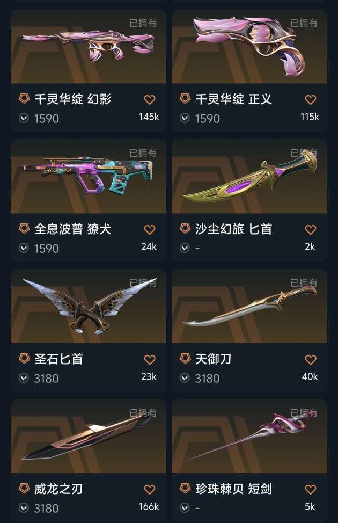
Task: Favorite the 千灵华绽 正义 skin heart
Action: click(x=310, y=99)
